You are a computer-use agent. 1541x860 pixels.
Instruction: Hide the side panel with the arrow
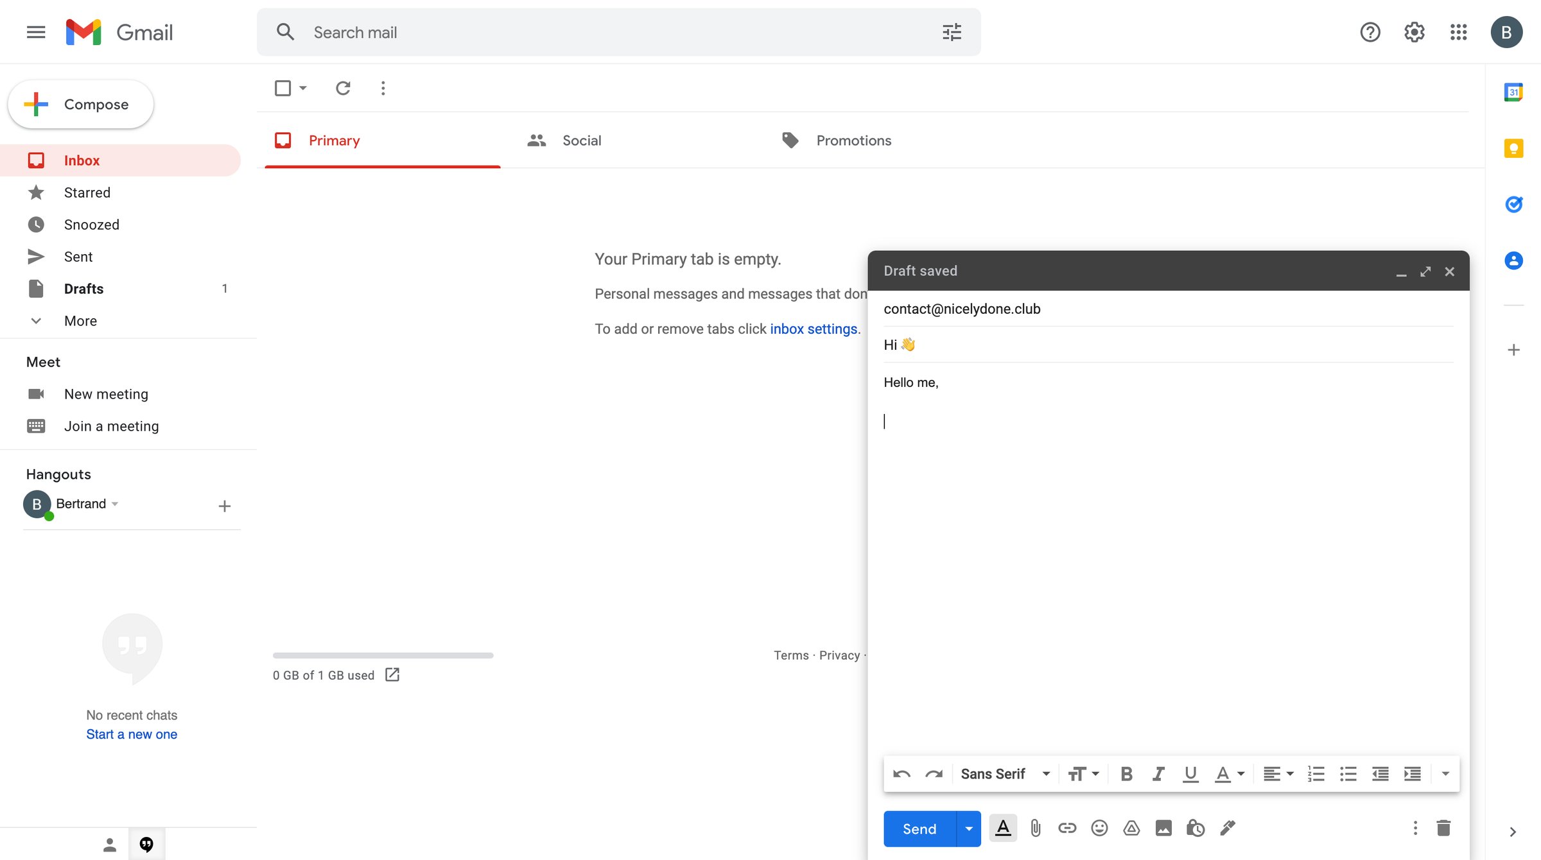pyautogui.click(x=1513, y=832)
